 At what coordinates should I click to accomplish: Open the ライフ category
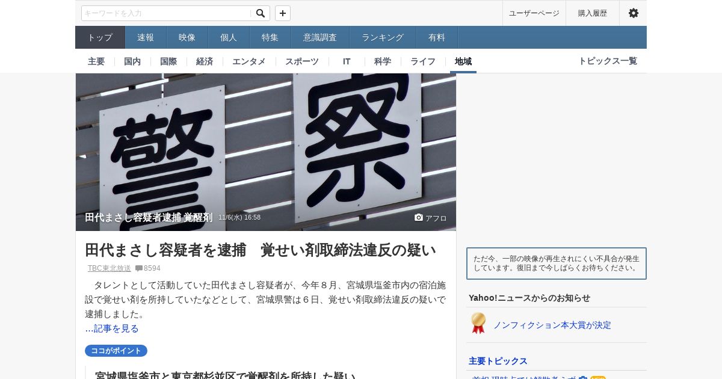click(423, 61)
